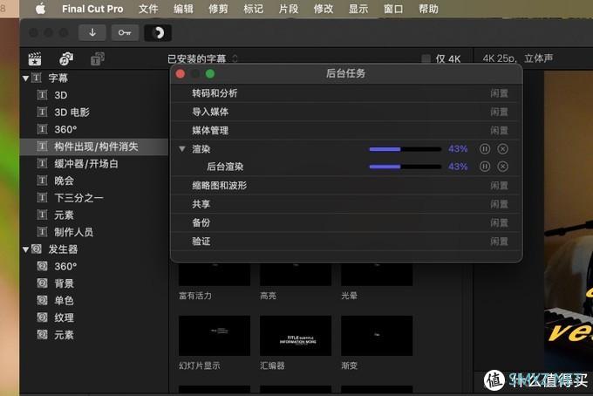Open the 窗口 menu
Image resolution: width=593 pixels, height=396 pixels.
tap(393, 9)
